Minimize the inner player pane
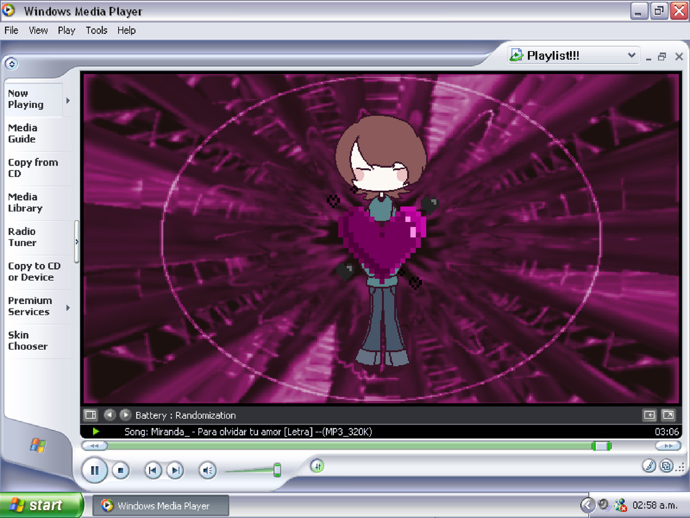The height and width of the screenshot is (518, 690). point(648,57)
